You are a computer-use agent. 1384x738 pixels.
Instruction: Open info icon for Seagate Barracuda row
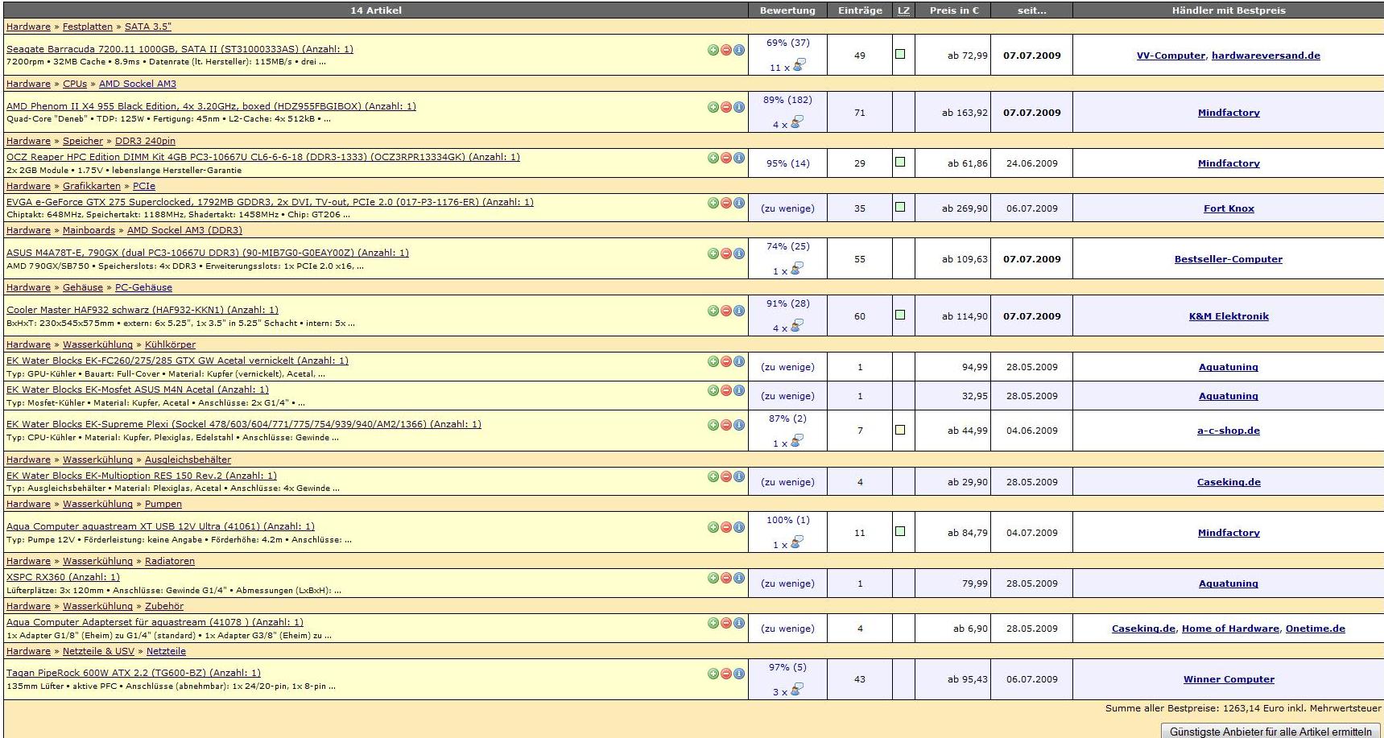point(739,50)
